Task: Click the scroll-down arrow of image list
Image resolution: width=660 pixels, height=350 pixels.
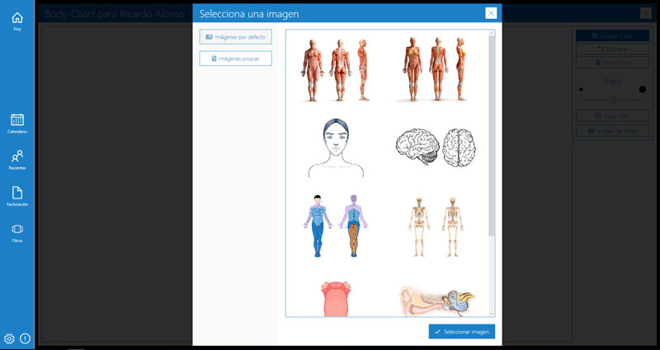Action: (x=491, y=314)
